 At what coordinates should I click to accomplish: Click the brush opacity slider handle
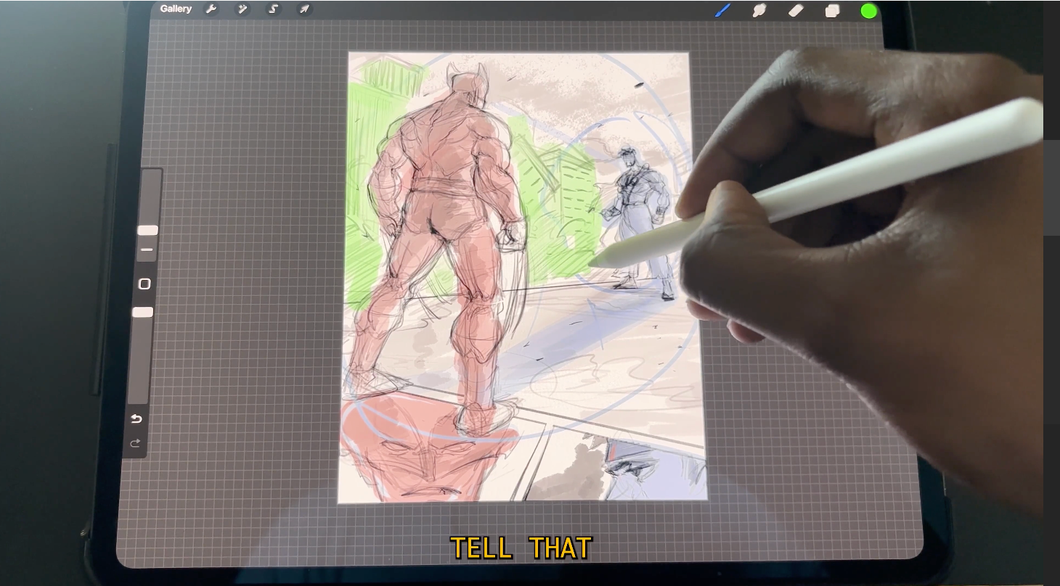tap(143, 312)
